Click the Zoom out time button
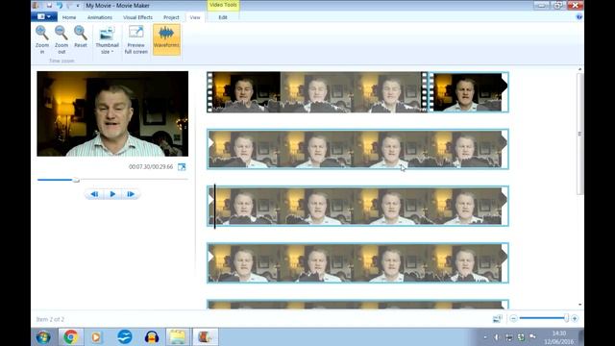Viewport: 615px width, 346px height. 61,39
